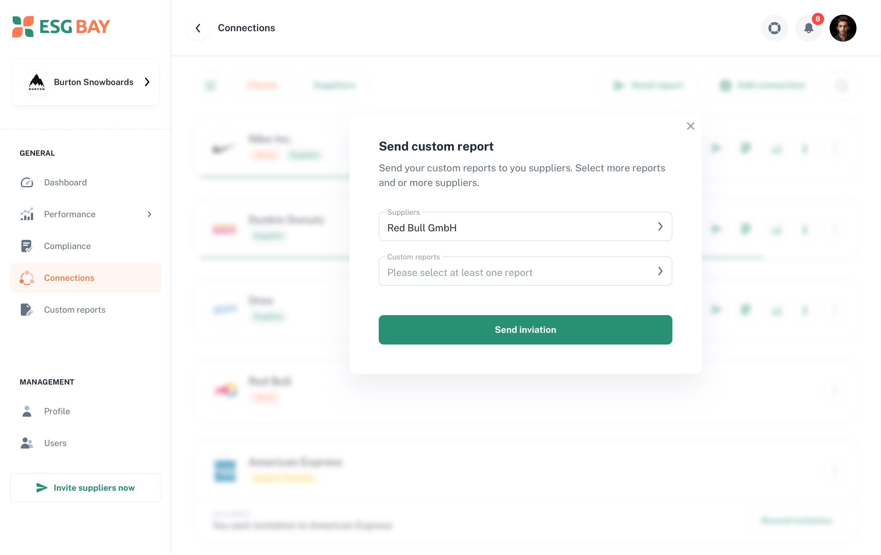Click the Performance chart icon

coord(27,214)
